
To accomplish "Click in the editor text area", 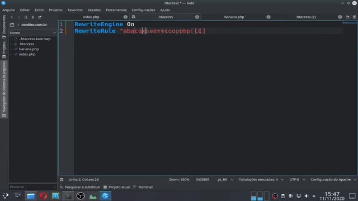I will 208,98.
